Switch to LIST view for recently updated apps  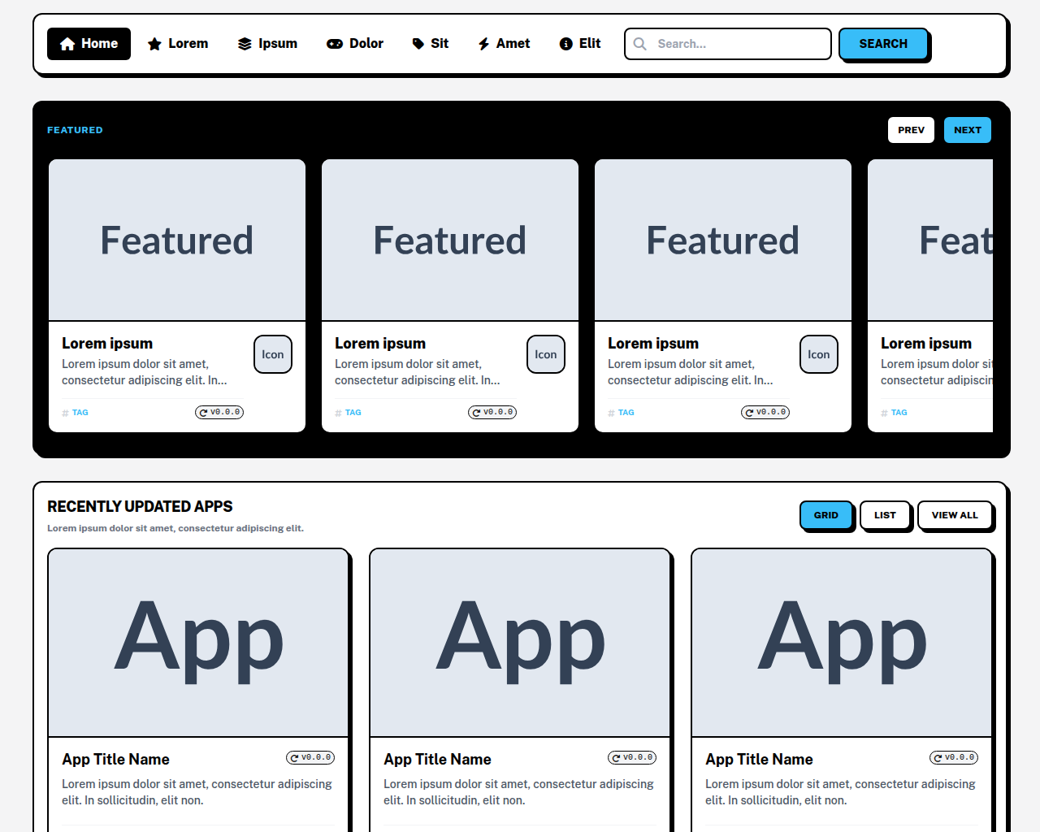(x=885, y=515)
